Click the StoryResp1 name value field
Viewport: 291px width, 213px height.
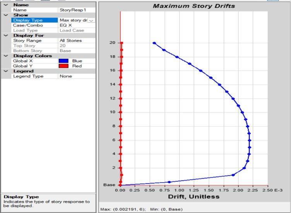click(x=77, y=10)
